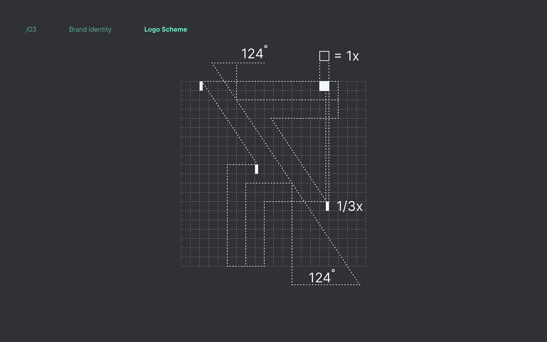Viewport: 547px width, 342px height.
Task: Select the 1x text in the legend
Action: (352, 56)
